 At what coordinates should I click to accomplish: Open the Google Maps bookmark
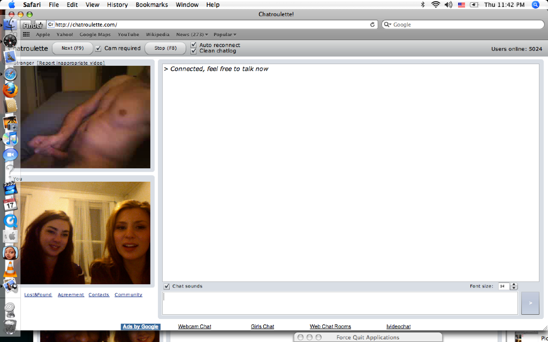point(95,35)
